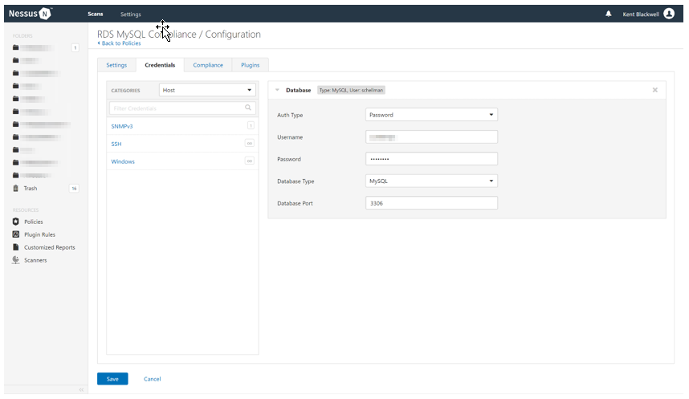Open the user avatar menu
This screenshot has width=689, height=399.
[669, 14]
